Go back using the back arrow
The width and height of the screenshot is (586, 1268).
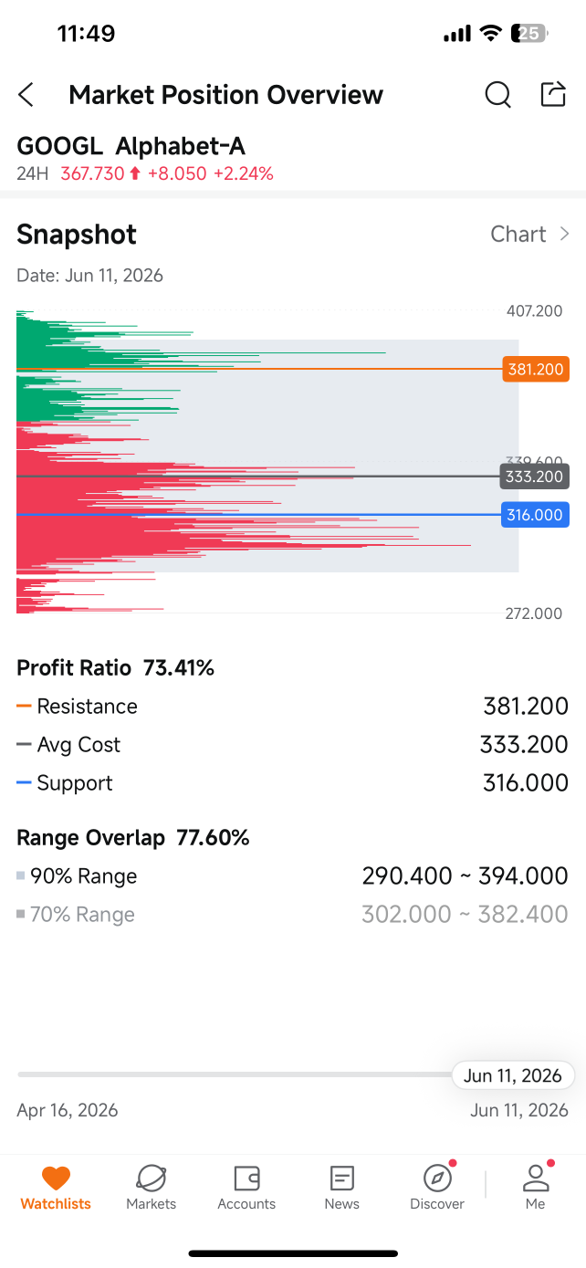click(26, 95)
